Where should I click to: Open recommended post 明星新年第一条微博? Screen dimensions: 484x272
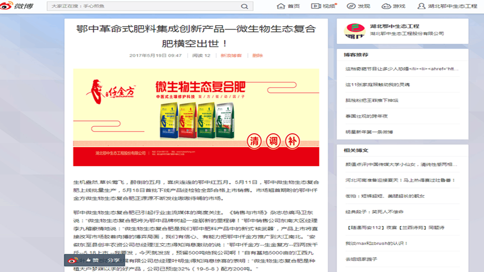[x=369, y=132]
